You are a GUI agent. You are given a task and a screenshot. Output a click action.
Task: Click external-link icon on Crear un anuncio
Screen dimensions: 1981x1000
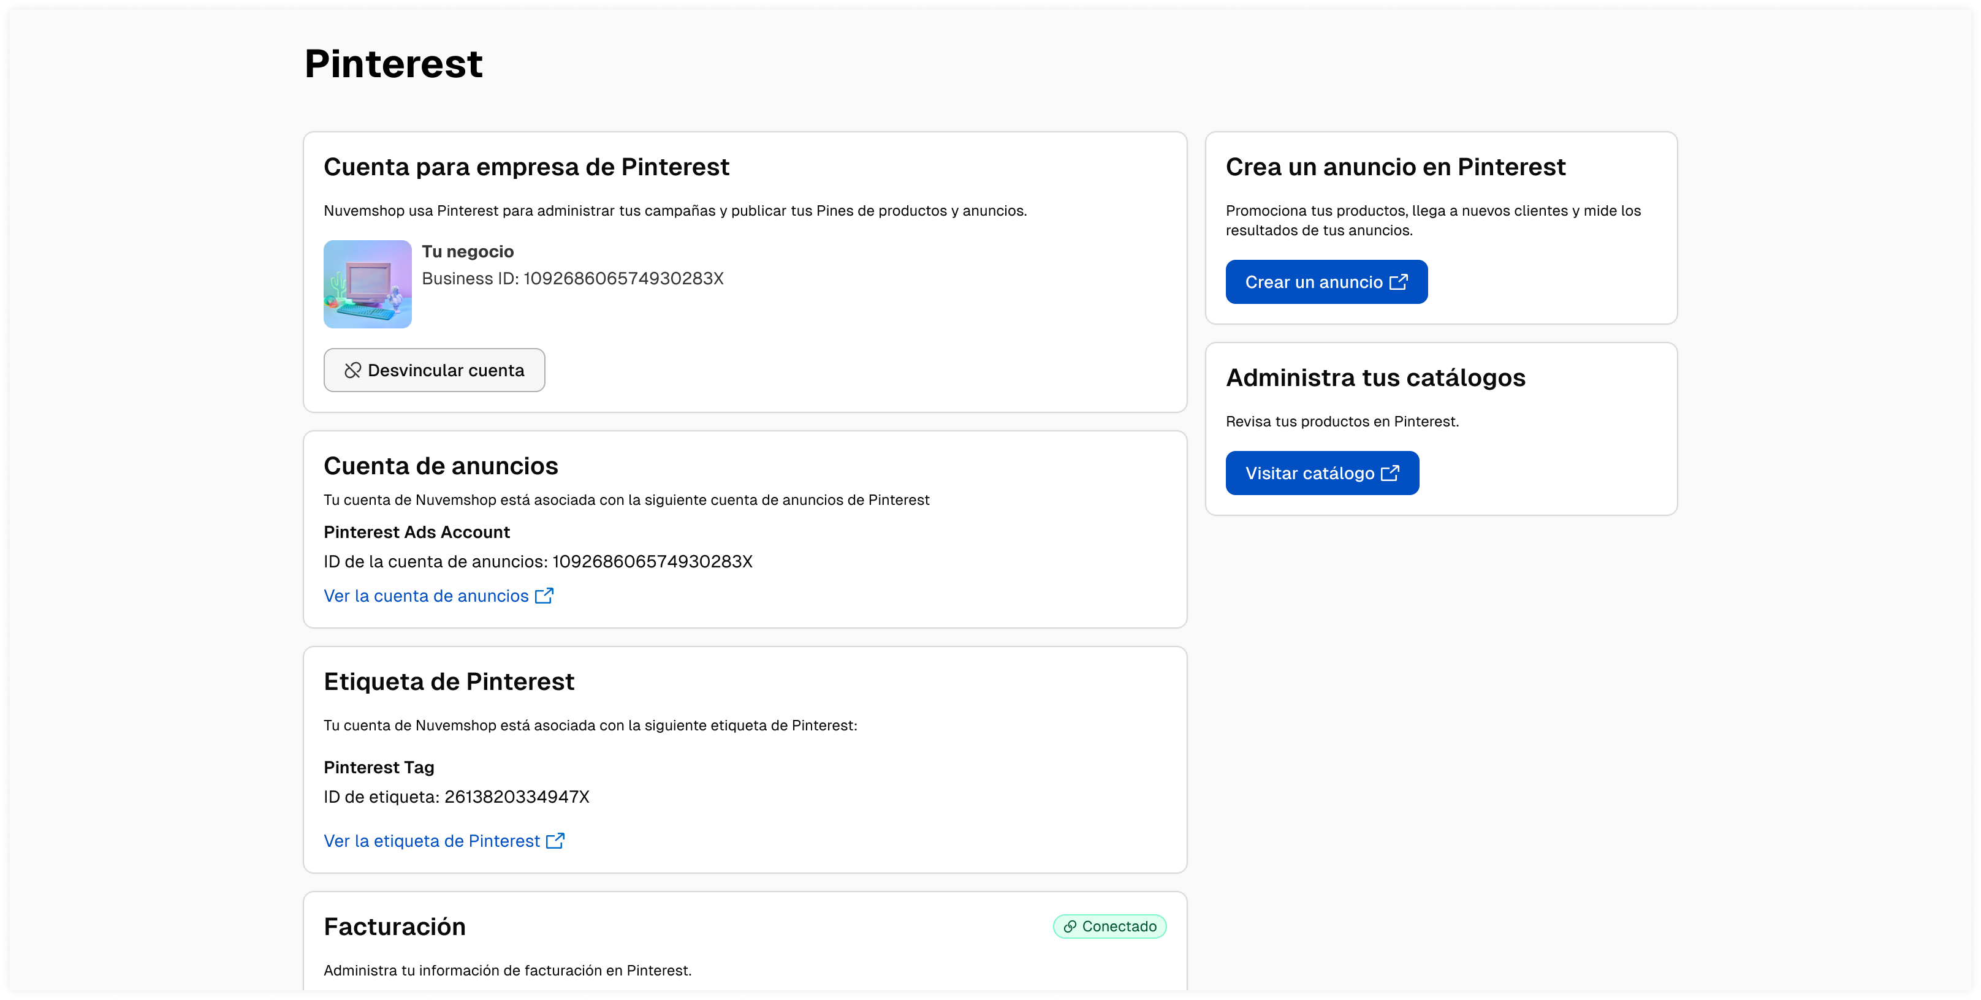[1399, 282]
